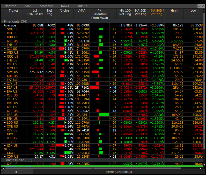Click the horizontal scrollbar left arrow
This screenshot has width=206, height=175.
pyautogui.click(x=3, y=169)
